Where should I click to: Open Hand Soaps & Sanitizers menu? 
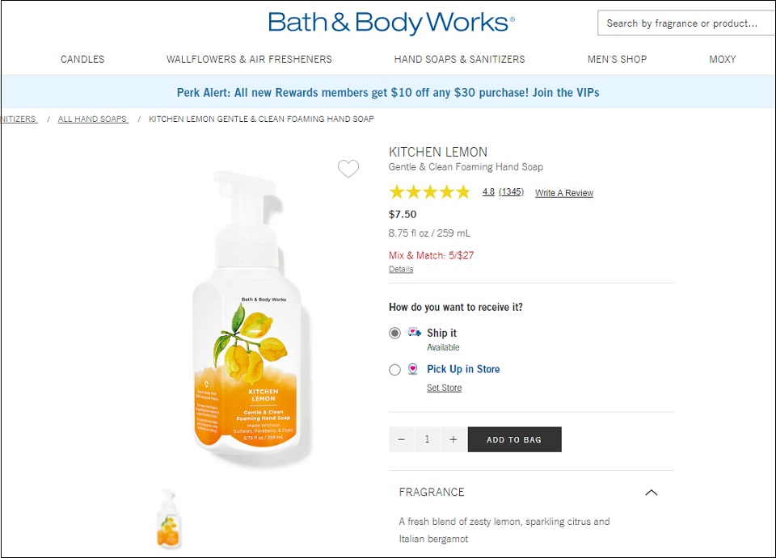459,59
